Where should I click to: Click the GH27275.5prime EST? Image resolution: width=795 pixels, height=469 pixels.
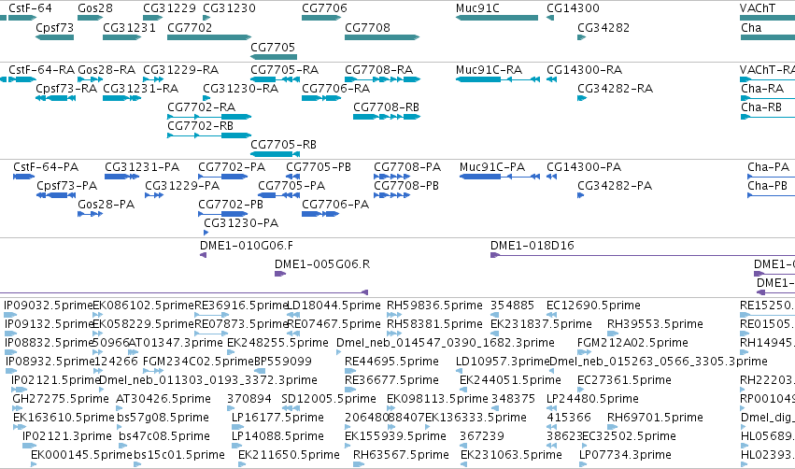[x=17, y=408]
